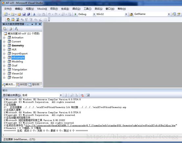Select the Viewer3d project in the tree

click(x=17, y=78)
